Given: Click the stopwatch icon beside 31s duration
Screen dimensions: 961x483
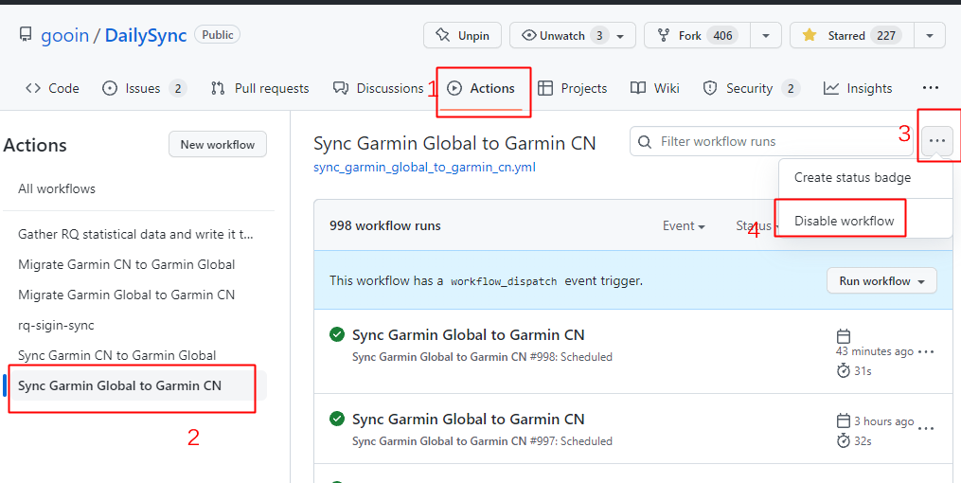Looking at the screenshot, I should [x=844, y=371].
